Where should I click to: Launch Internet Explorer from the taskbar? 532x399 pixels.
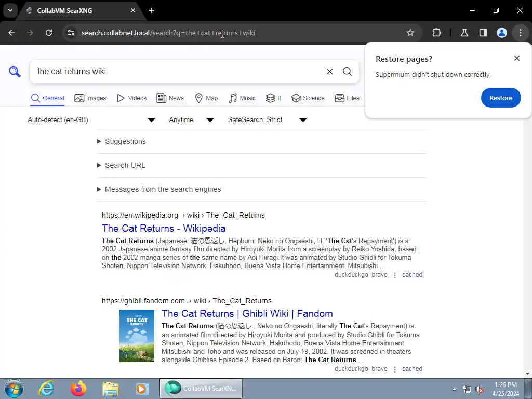(x=46, y=389)
